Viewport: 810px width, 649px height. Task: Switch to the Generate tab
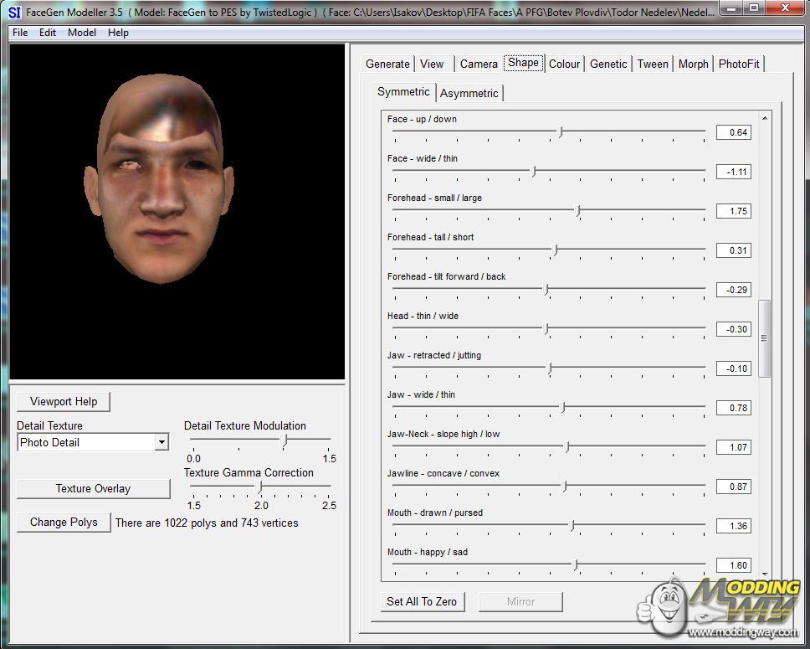387,64
